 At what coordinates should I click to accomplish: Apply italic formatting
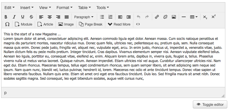(x=14, y=17)
